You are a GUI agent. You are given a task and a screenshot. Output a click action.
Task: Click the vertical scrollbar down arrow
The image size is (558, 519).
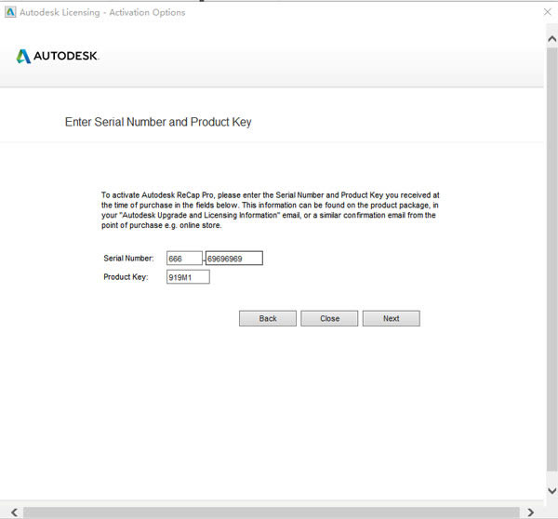click(x=551, y=491)
